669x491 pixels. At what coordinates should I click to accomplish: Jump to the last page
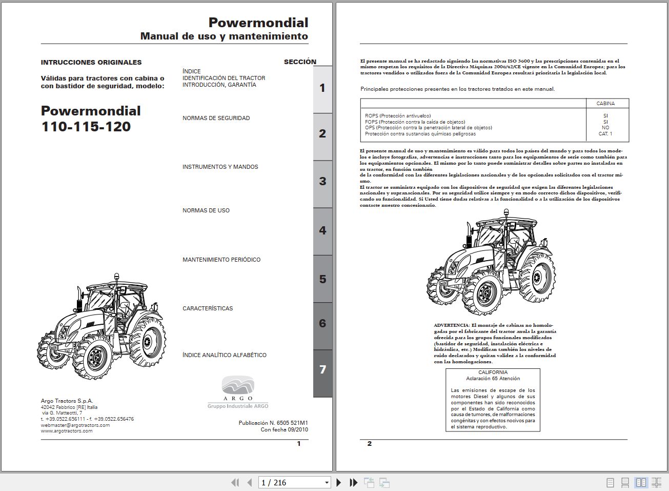[x=353, y=482]
